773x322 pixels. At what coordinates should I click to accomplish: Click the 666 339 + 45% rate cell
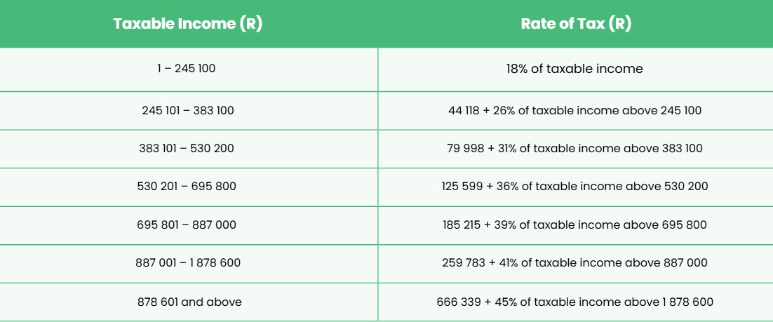pos(574,302)
